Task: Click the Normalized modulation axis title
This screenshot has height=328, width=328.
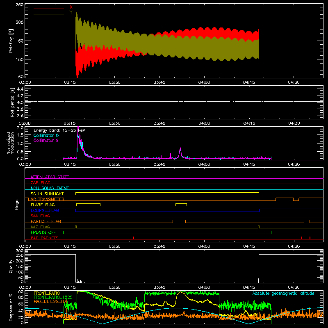Action: click(x=11, y=143)
